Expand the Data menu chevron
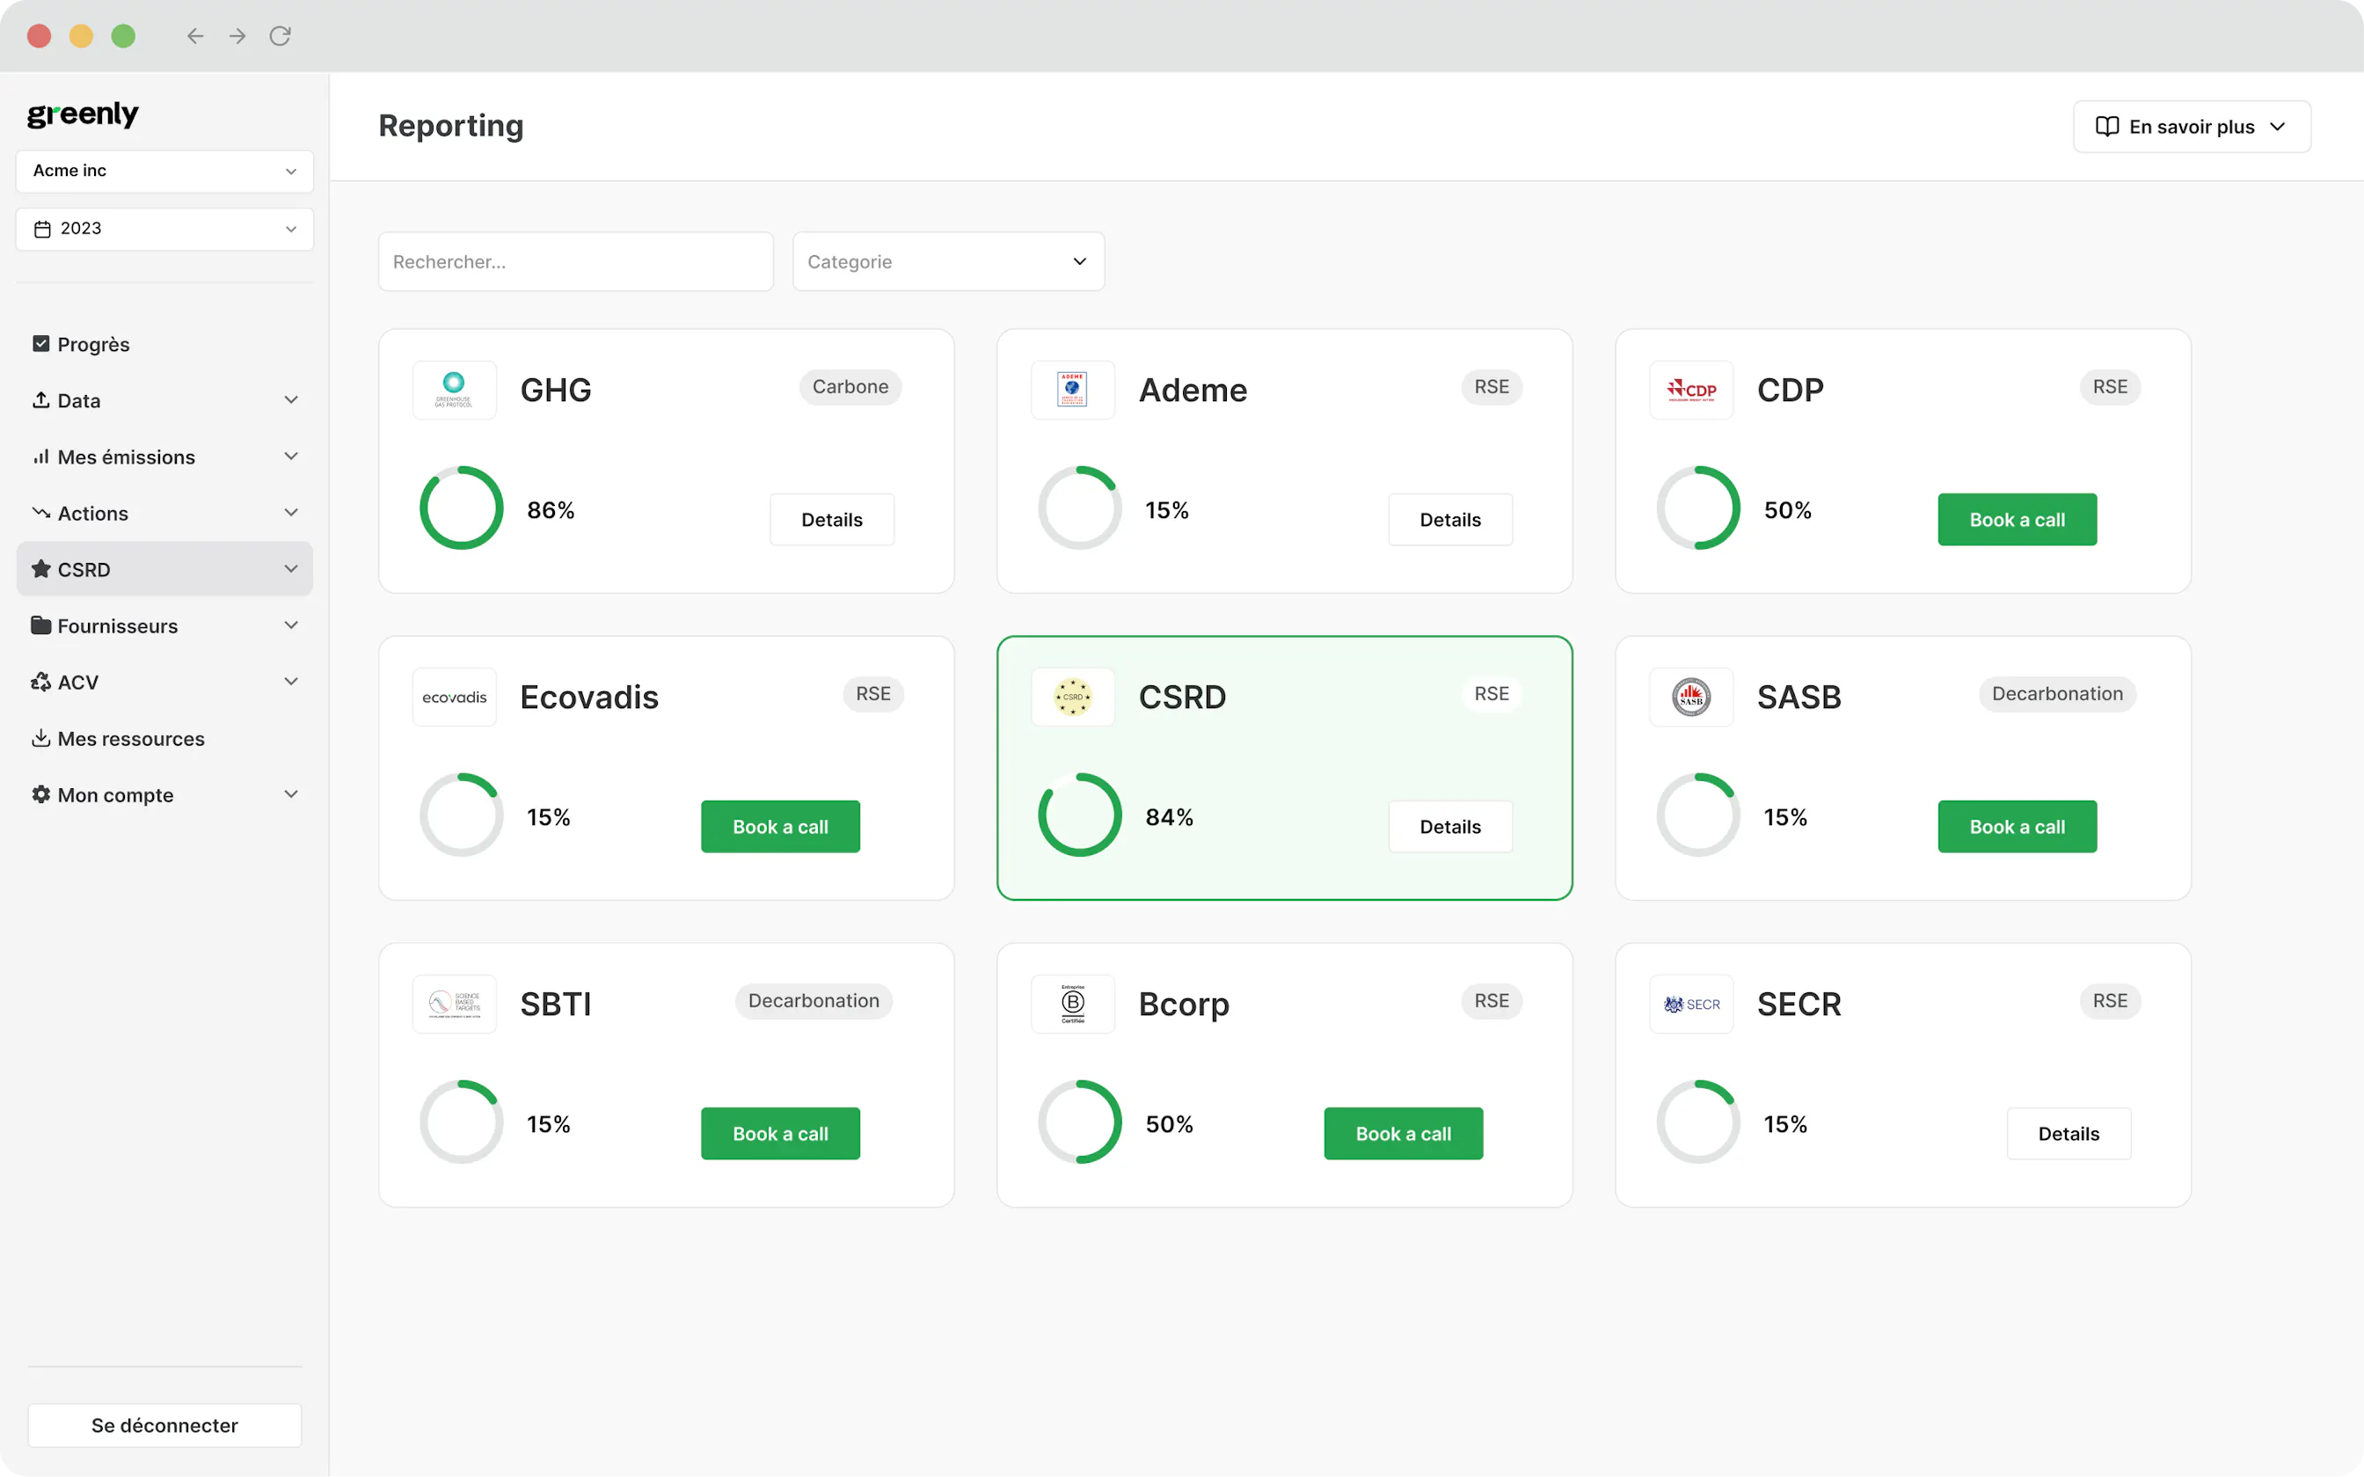Screen dimensions: 2364x1477 click(x=291, y=399)
